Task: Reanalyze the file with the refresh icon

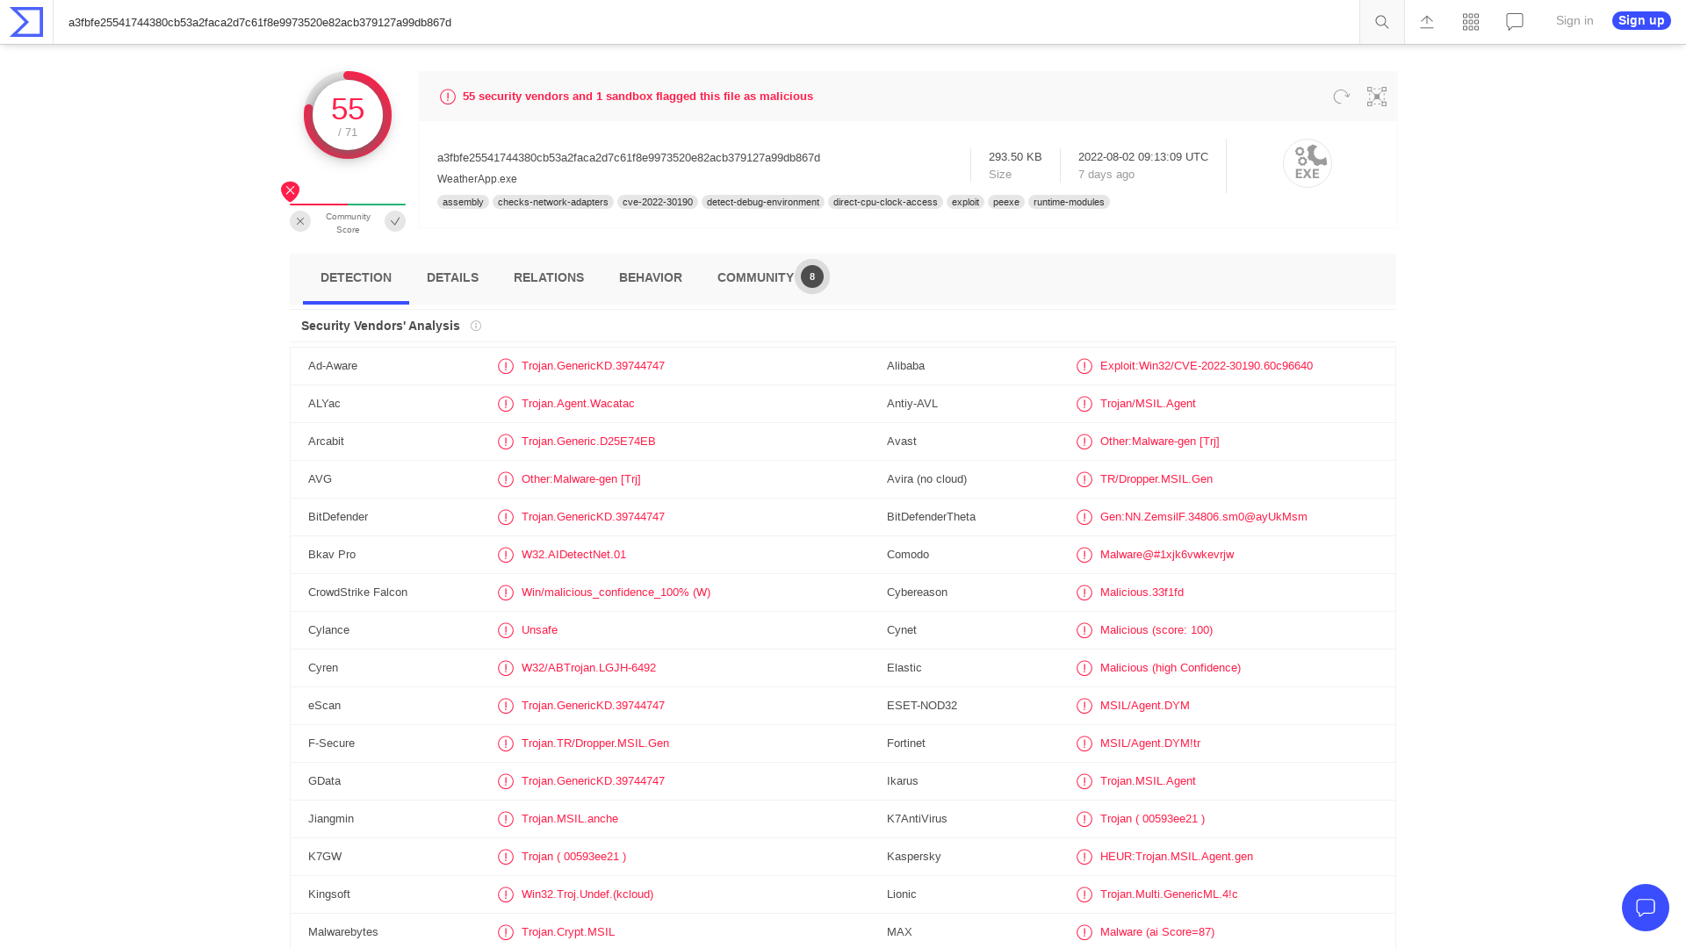Action: pyautogui.click(x=1341, y=97)
